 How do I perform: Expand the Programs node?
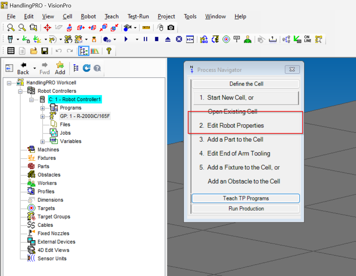(43, 109)
